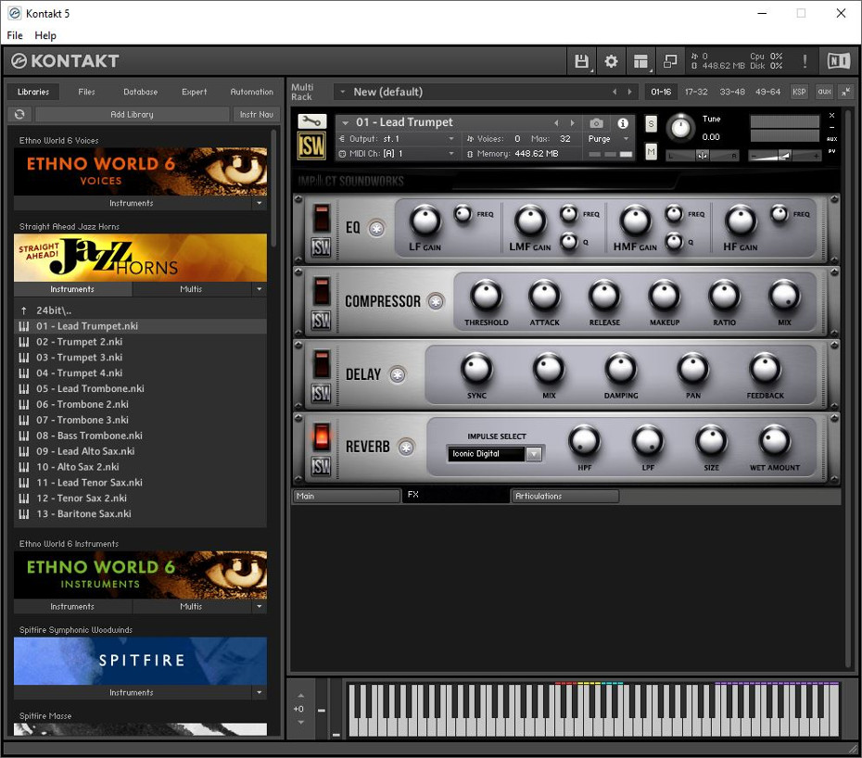Viewport: 862px width, 758px height.
Task: Toggle the EQ power switch
Action: pos(322,218)
